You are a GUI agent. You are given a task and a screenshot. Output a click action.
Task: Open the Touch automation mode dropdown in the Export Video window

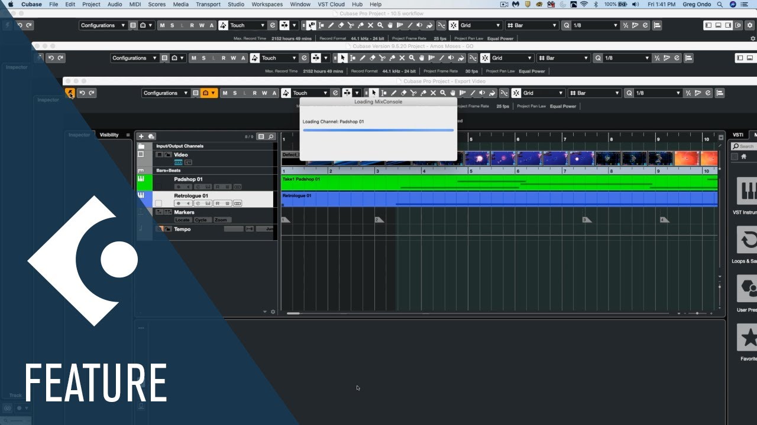click(310, 93)
